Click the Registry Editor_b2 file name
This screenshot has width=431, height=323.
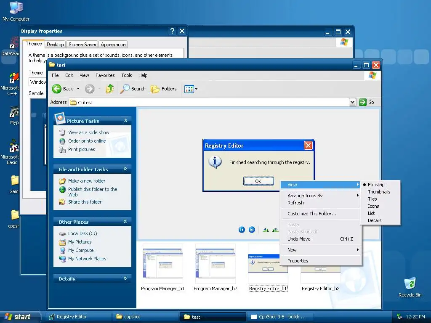click(320, 289)
